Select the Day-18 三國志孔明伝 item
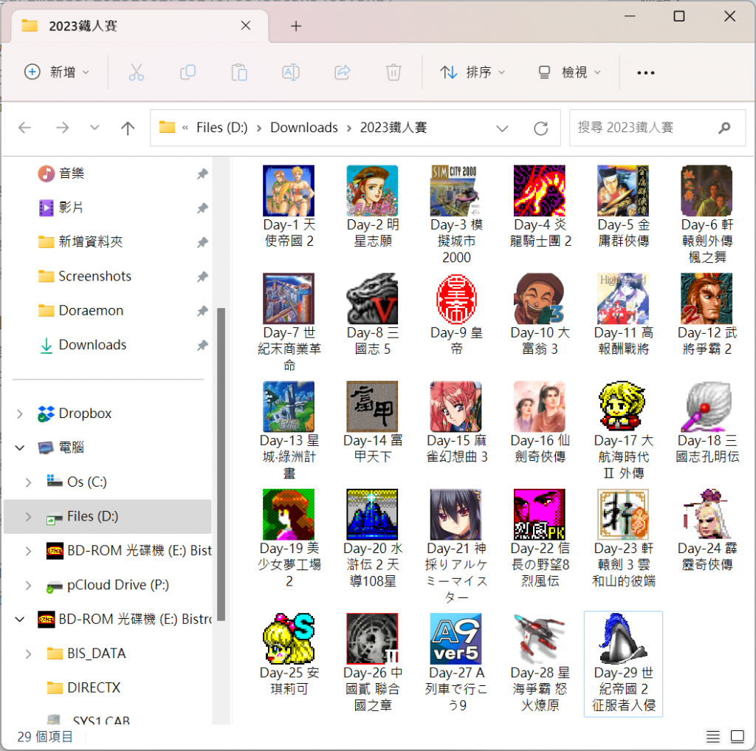This screenshot has width=756, height=751. pos(707,422)
